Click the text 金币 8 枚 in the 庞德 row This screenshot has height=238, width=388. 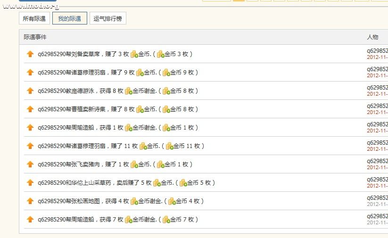[x=182, y=91]
